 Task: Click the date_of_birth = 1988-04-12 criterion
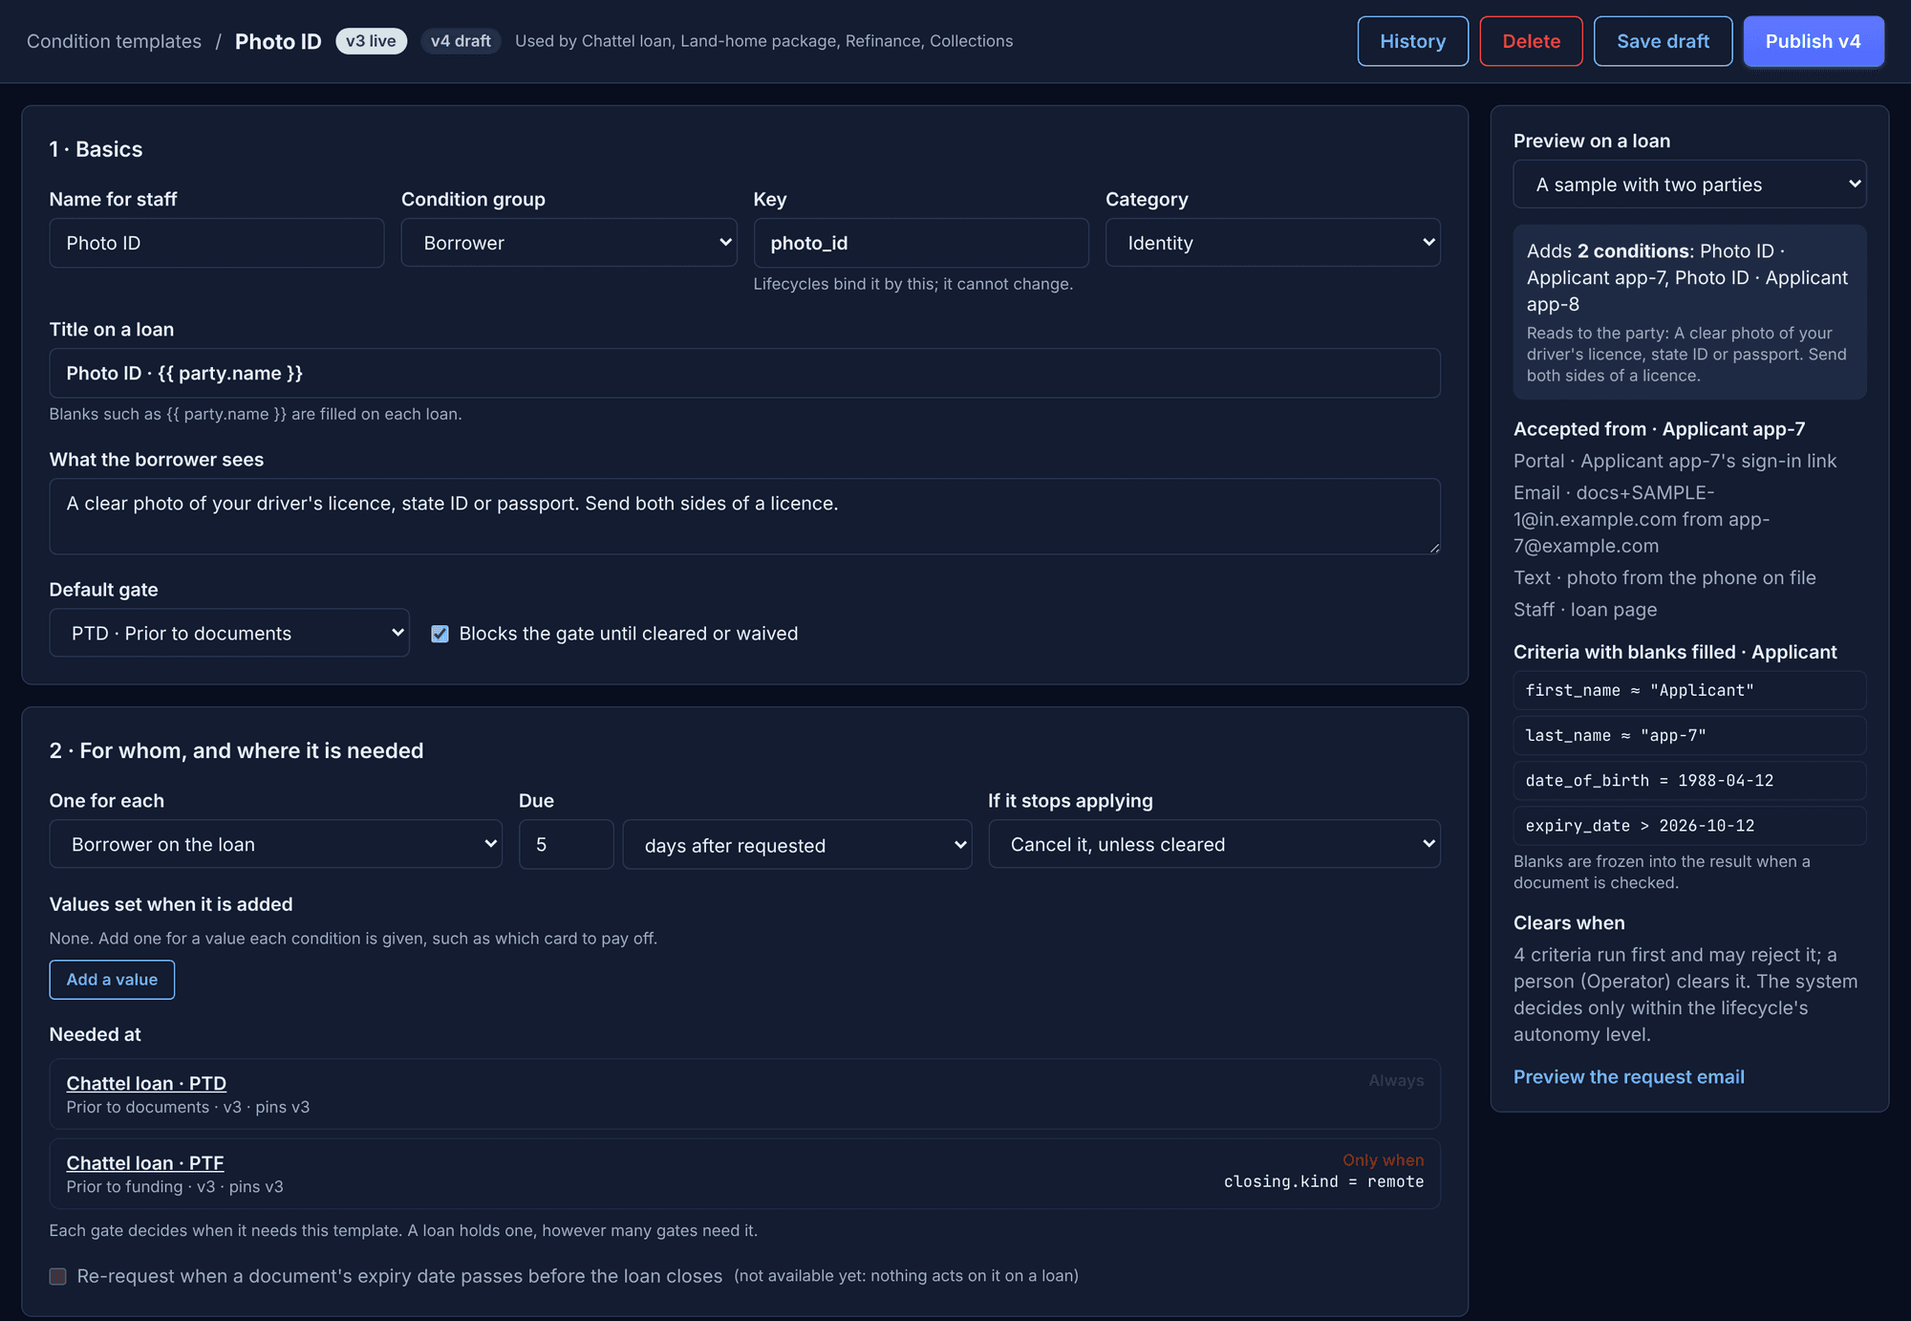pos(1689,780)
